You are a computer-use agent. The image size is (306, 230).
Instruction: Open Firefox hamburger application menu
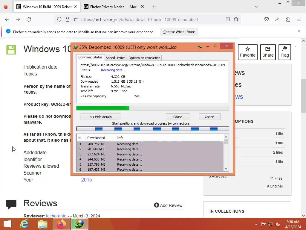coord(299,19)
